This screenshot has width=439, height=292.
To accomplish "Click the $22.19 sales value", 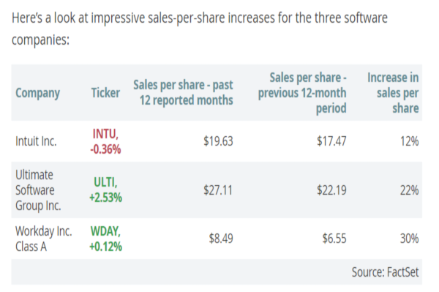I will coord(331,190).
